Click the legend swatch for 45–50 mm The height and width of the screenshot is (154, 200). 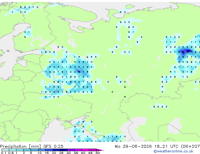(x=93, y=150)
